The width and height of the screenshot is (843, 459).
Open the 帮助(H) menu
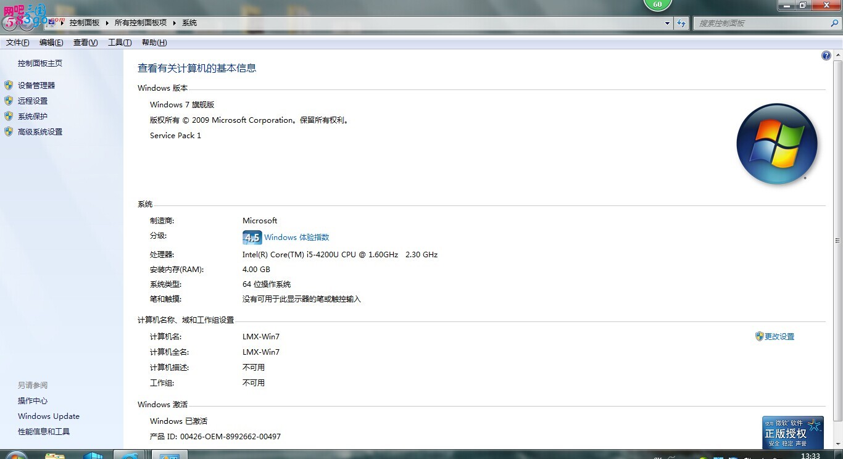[x=154, y=43]
